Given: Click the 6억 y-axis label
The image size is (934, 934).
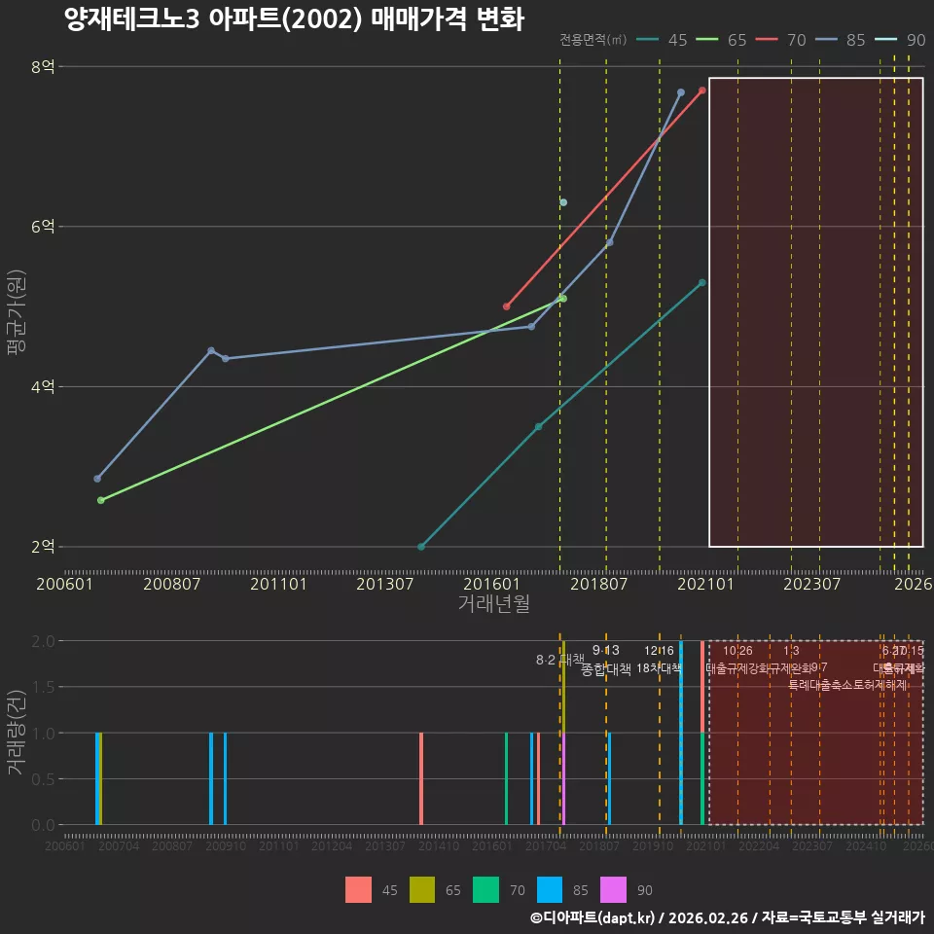Looking at the screenshot, I should (x=43, y=227).
